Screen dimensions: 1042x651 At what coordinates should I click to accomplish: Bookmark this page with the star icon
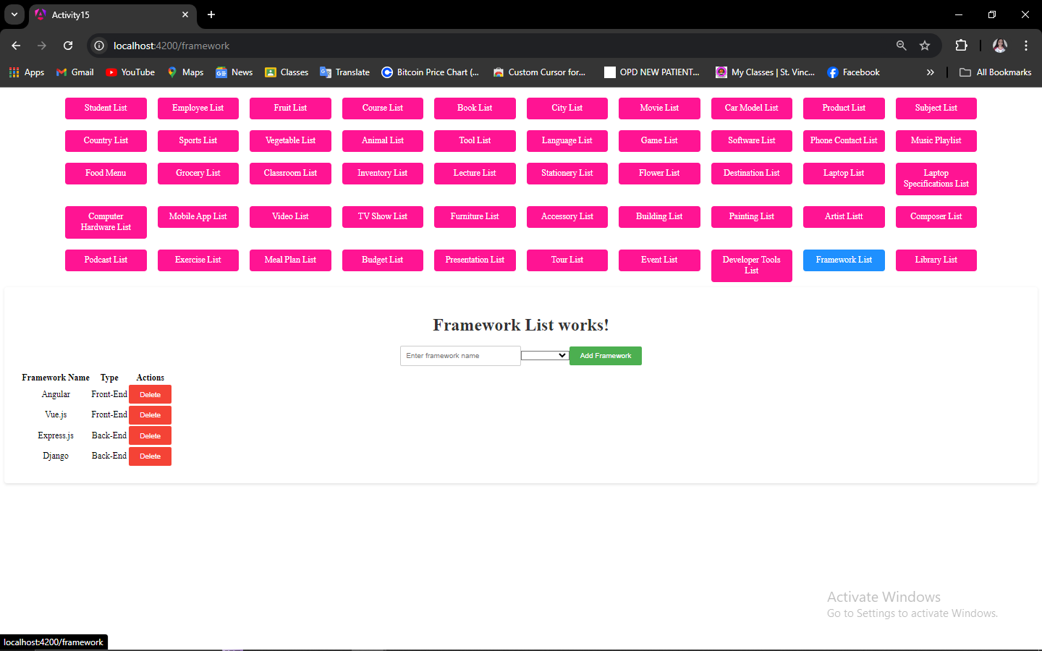pyautogui.click(x=925, y=46)
